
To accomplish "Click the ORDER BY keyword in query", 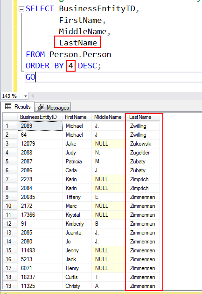I will coord(45,66).
